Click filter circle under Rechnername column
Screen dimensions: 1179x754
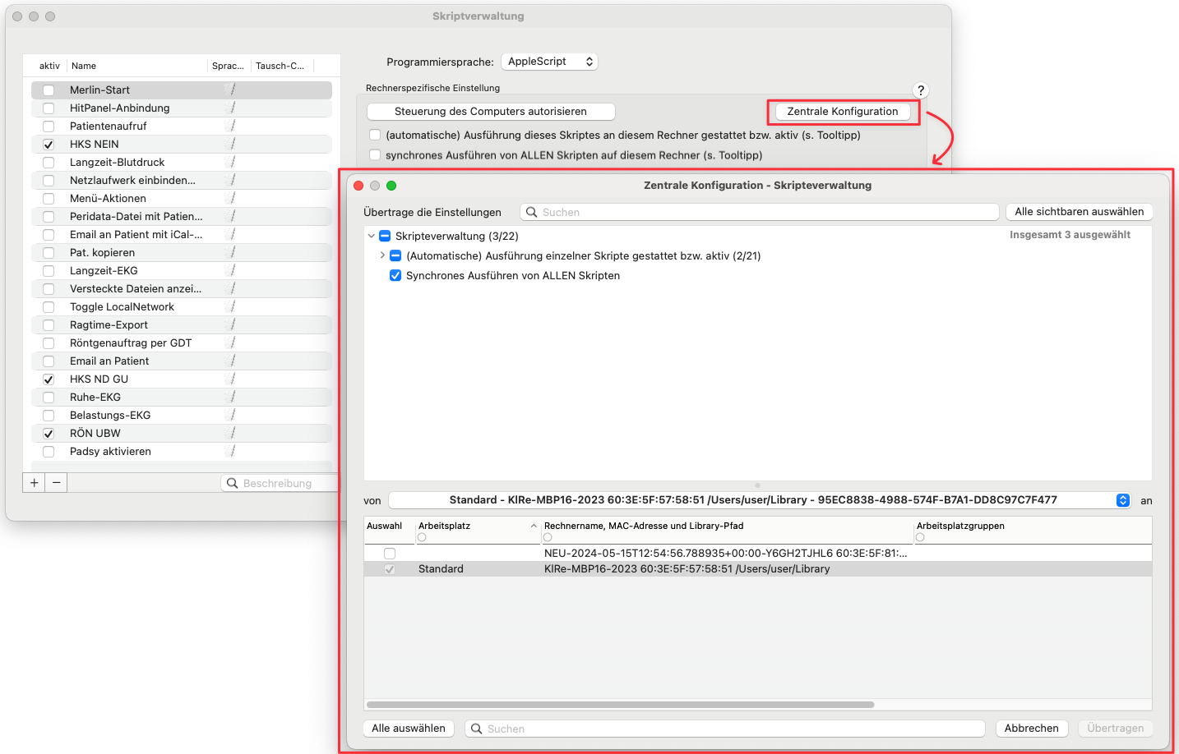[x=548, y=537]
